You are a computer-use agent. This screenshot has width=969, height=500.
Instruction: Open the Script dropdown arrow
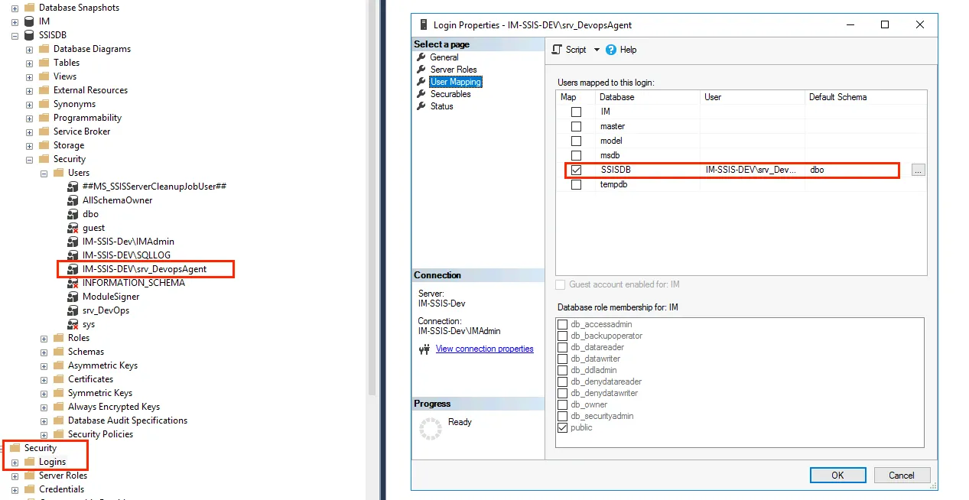[598, 50]
